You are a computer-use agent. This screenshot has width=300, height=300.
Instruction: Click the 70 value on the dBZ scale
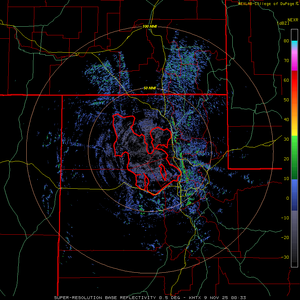pyautogui.click(x=286, y=61)
